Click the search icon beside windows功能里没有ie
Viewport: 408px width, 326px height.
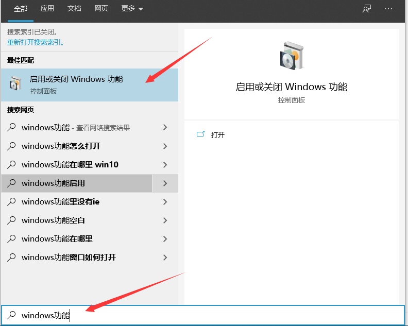point(11,202)
